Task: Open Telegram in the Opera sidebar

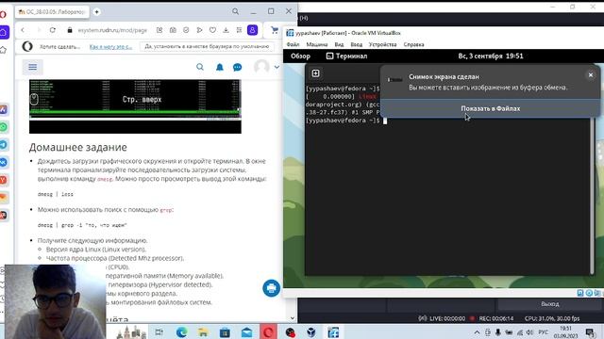Action: [4, 144]
